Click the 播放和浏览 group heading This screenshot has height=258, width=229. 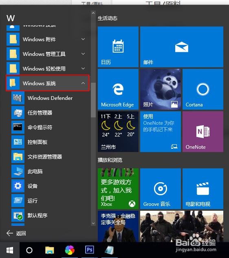pyautogui.click(x=110, y=160)
